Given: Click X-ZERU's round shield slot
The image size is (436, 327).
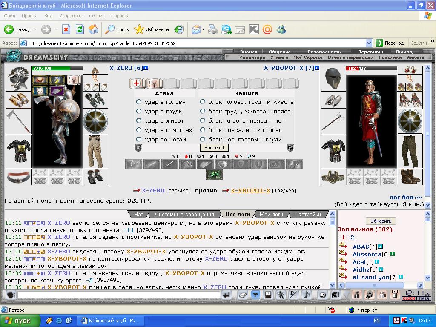Looking at the screenshot, I should pyautogui.click(x=95, y=121).
